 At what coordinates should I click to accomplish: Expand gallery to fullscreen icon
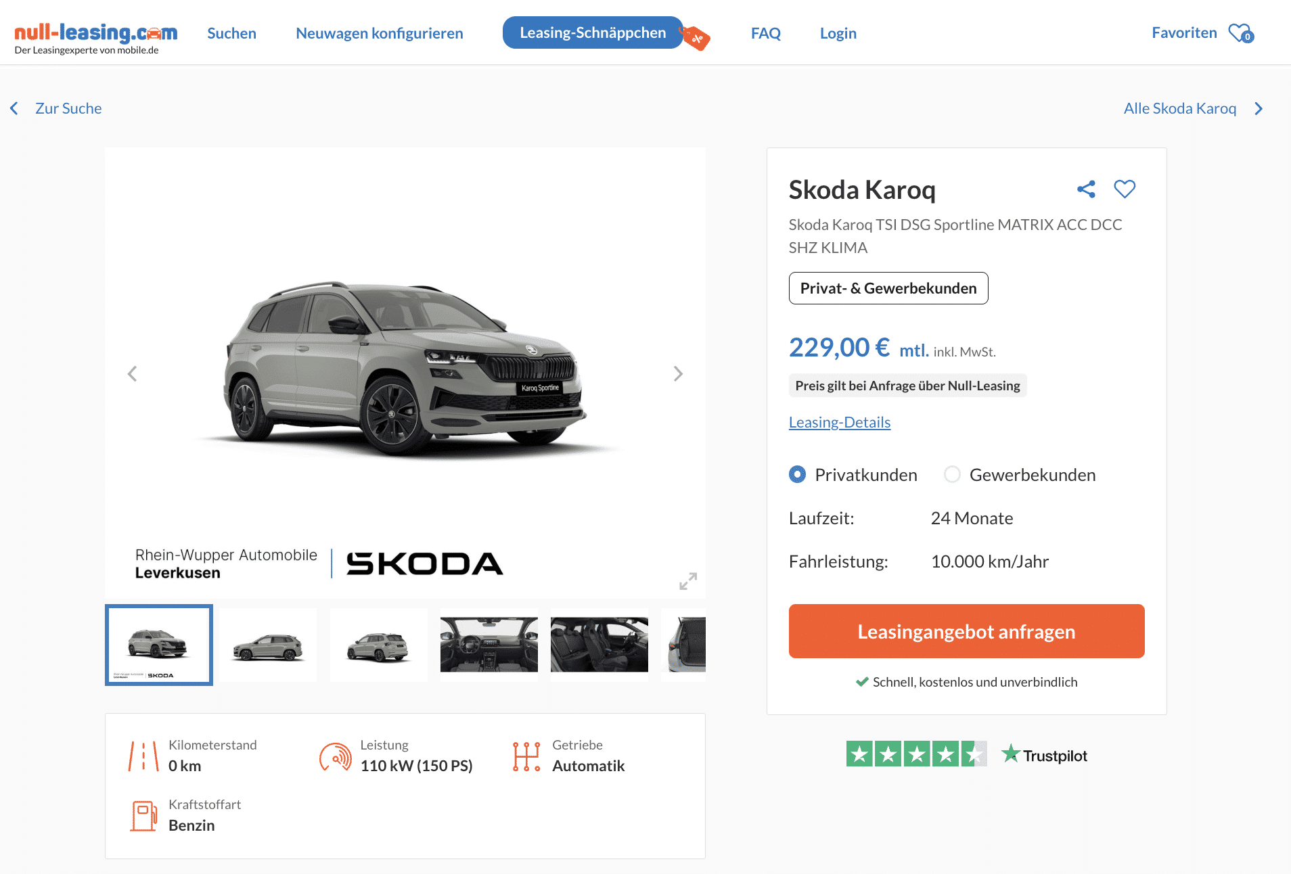coord(688,581)
